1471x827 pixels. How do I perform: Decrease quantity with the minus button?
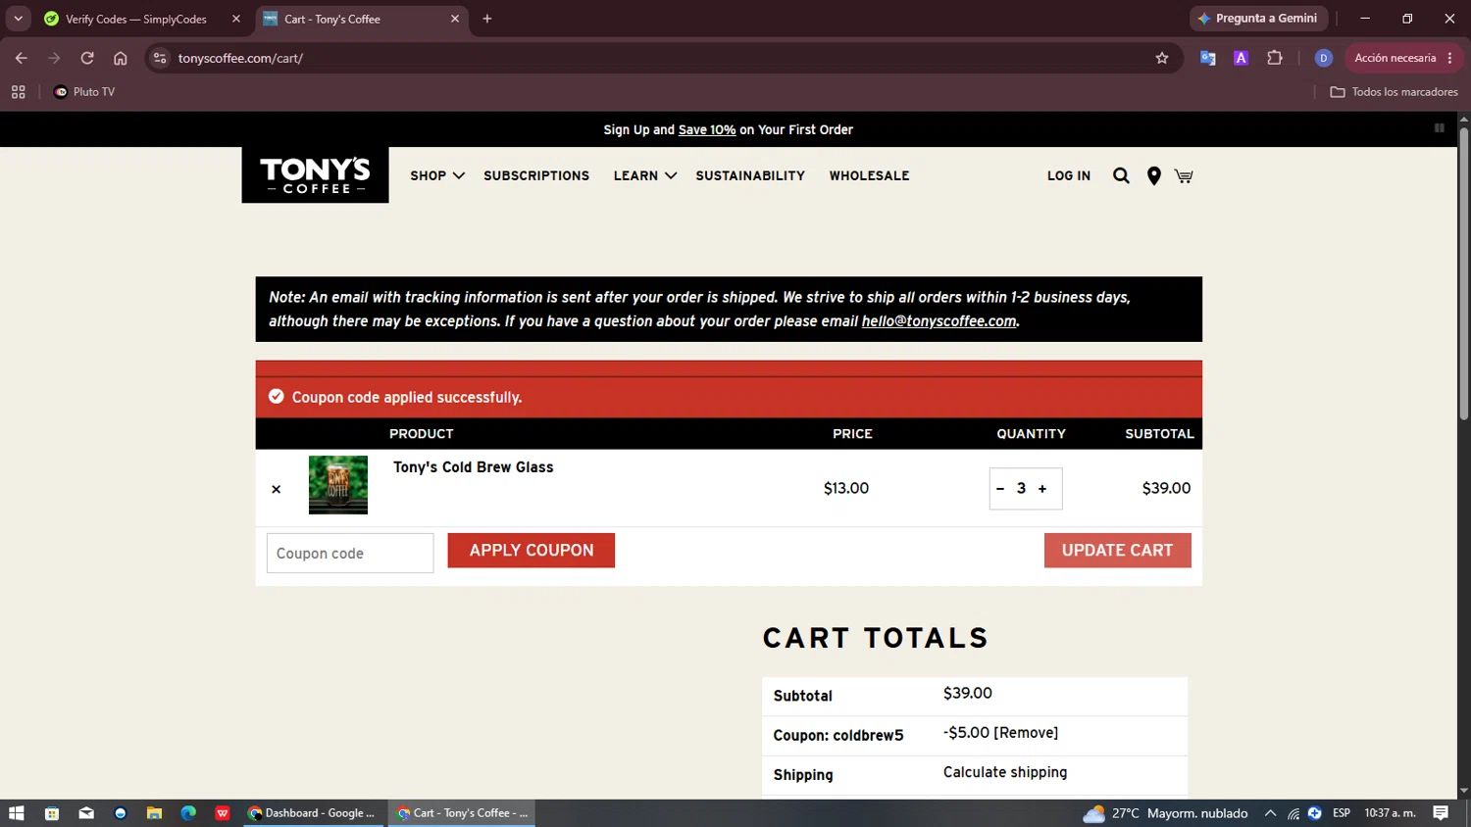(x=1000, y=488)
